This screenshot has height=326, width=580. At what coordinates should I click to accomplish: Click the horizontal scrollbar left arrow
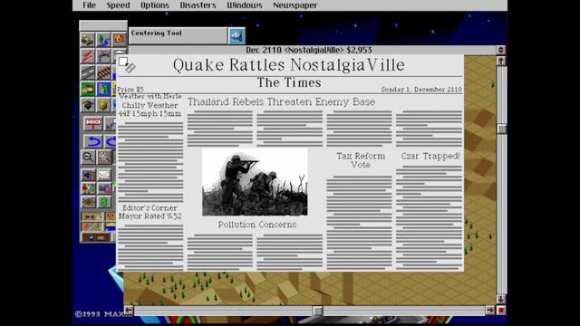tap(129, 311)
